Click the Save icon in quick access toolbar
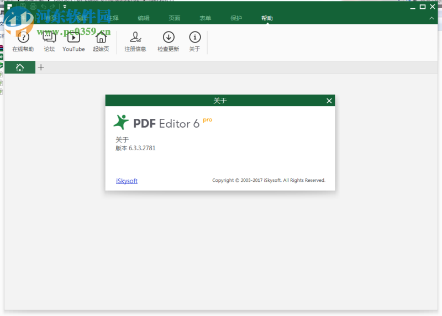 click(23, 6)
